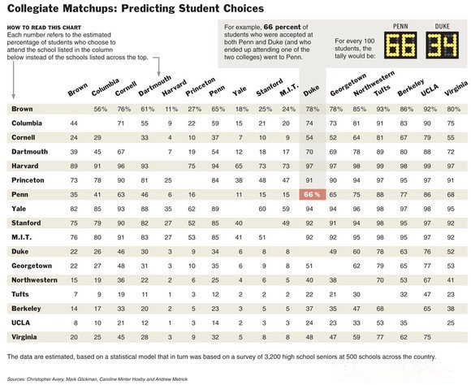The width and height of the screenshot is (471, 385).
Task: Click the yellow 34 DUKE scoreboard
Action: pos(442,45)
